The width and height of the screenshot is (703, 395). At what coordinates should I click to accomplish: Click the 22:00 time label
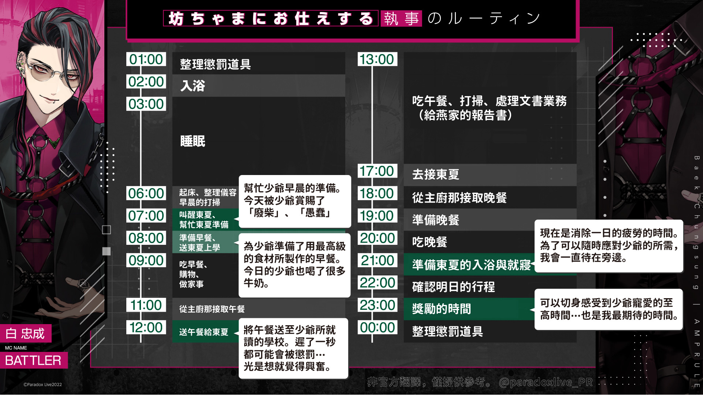pyautogui.click(x=377, y=282)
